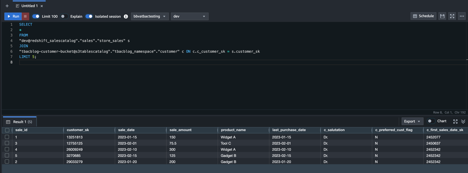The height and width of the screenshot is (173, 468).
Task: Open the dev database dropdown
Action: pyautogui.click(x=189, y=16)
